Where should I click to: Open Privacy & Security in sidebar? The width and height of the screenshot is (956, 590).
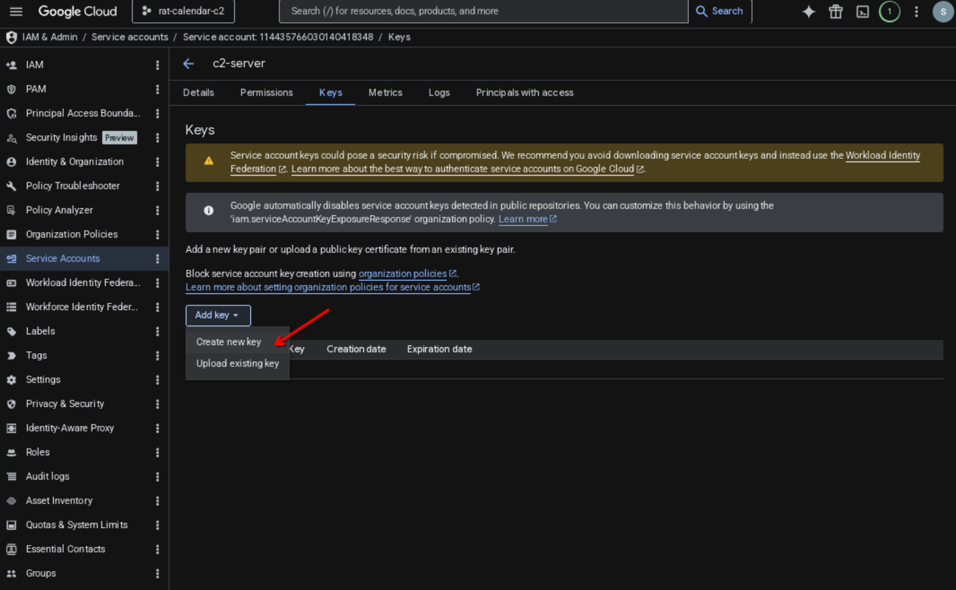point(65,404)
